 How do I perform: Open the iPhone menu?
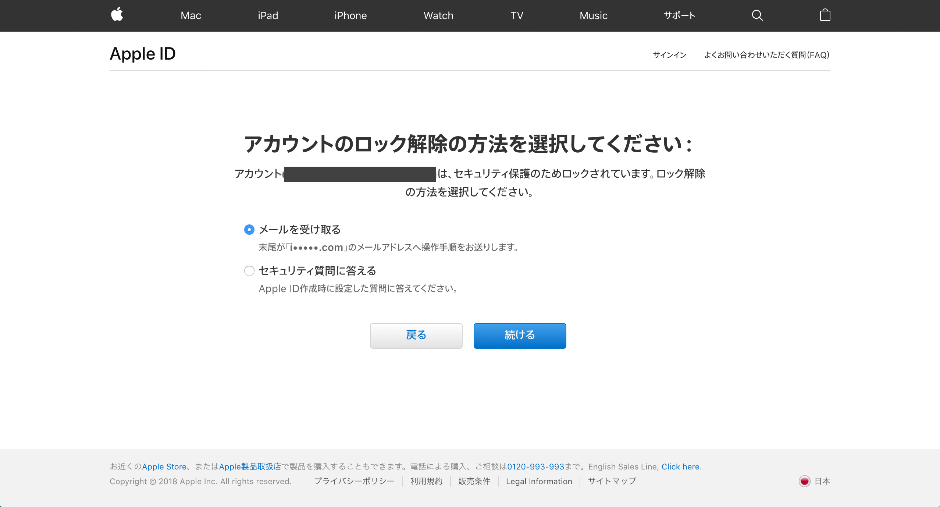pyautogui.click(x=350, y=15)
